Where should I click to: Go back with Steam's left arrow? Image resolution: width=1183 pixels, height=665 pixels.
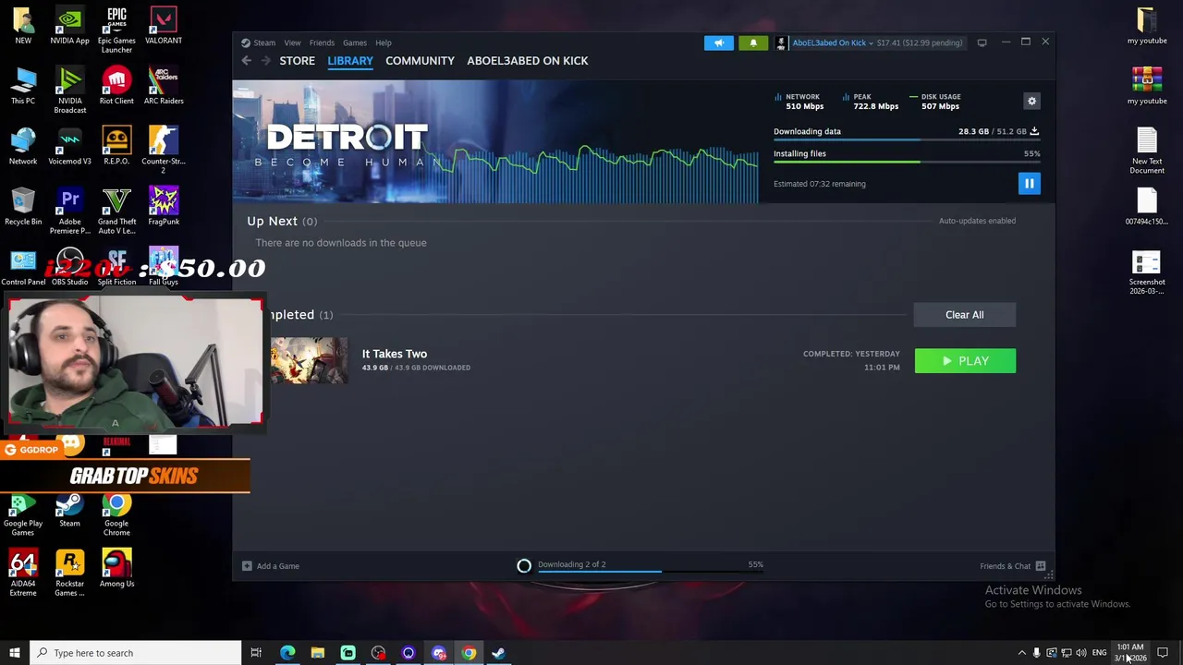[246, 61]
